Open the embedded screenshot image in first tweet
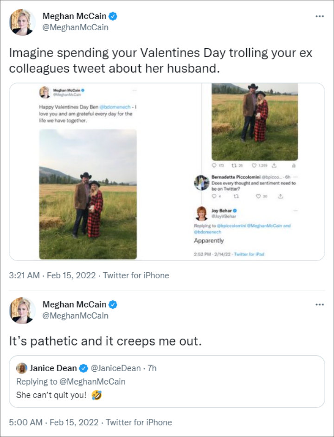The height and width of the screenshot is (437, 334). [167, 172]
